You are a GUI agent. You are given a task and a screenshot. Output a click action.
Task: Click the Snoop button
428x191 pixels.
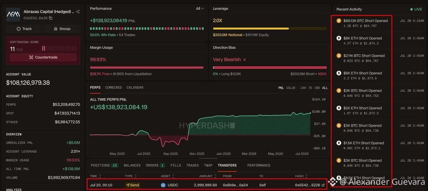tap(62, 29)
